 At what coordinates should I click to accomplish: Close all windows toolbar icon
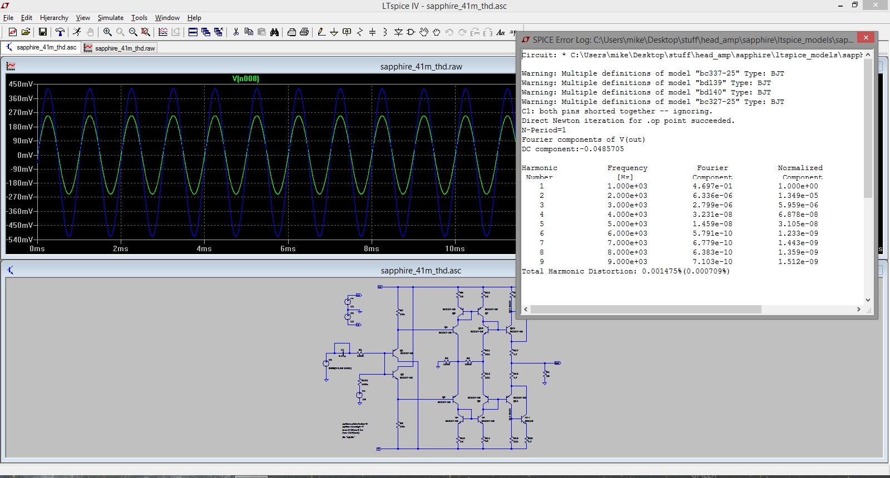pos(219,32)
